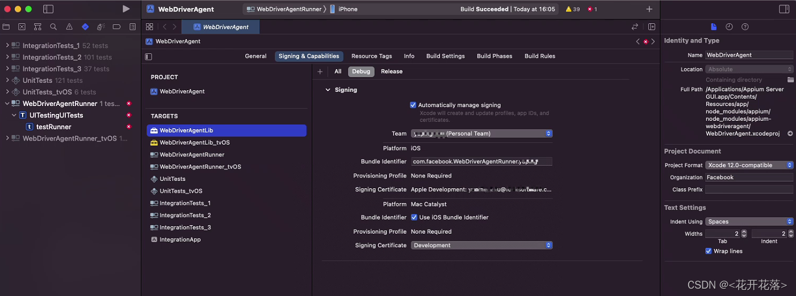Screen dimensions: 796x296
Task: Add an editor on the right
Action: pyautogui.click(x=652, y=27)
